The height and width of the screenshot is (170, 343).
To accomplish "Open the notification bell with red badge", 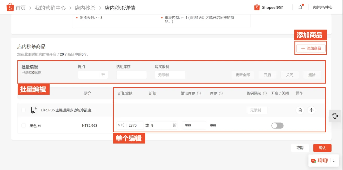I will 300,7.
